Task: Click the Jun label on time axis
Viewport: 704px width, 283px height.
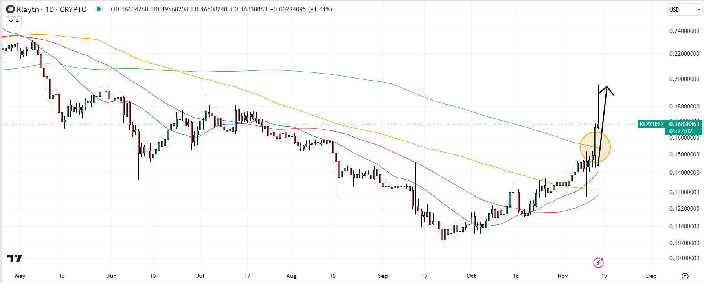Action: tap(112, 276)
